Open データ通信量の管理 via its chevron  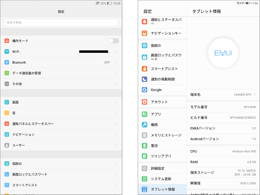coord(115,73)
